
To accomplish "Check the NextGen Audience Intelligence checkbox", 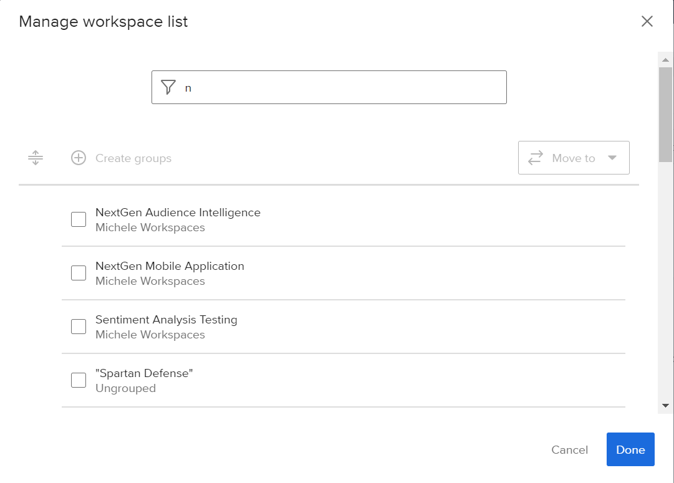I will pyautogui.click(x=79, y=219).
